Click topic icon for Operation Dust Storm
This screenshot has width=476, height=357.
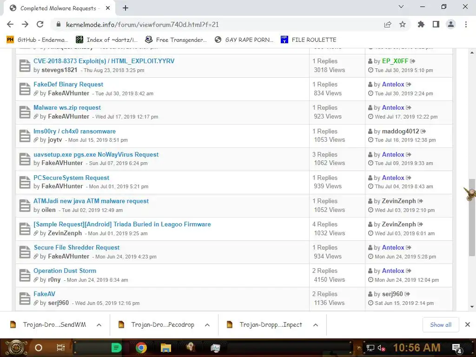click(25, 275)
